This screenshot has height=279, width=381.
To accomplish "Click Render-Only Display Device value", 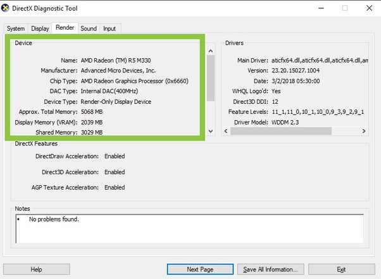I will tap(116, 101).
